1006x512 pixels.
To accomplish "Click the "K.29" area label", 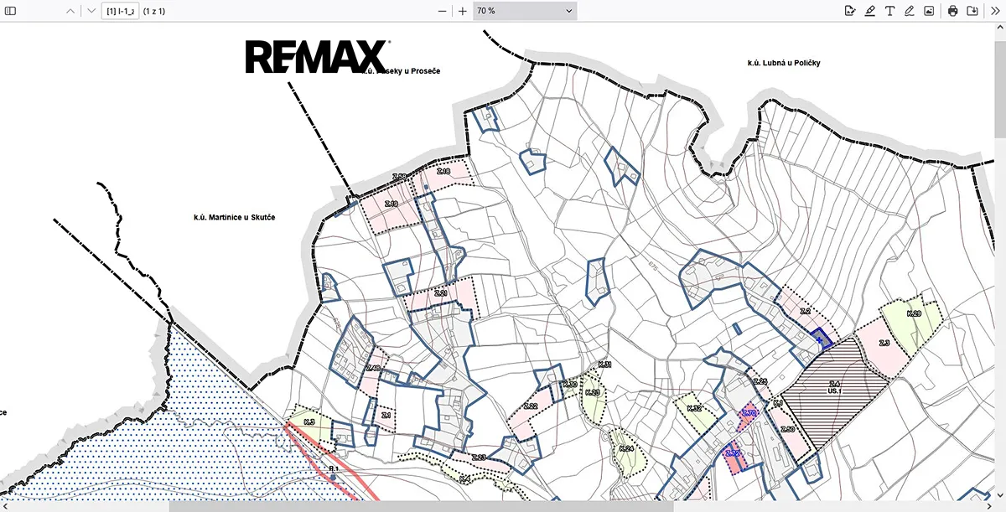I will (x=914, y=313).
